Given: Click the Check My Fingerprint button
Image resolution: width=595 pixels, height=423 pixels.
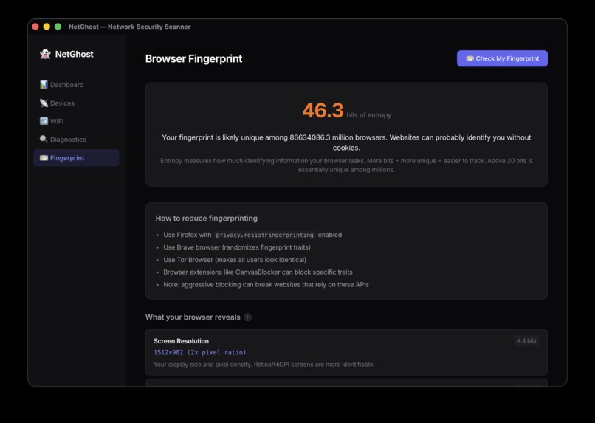Looking at the screenshot, I should point(502,58).
